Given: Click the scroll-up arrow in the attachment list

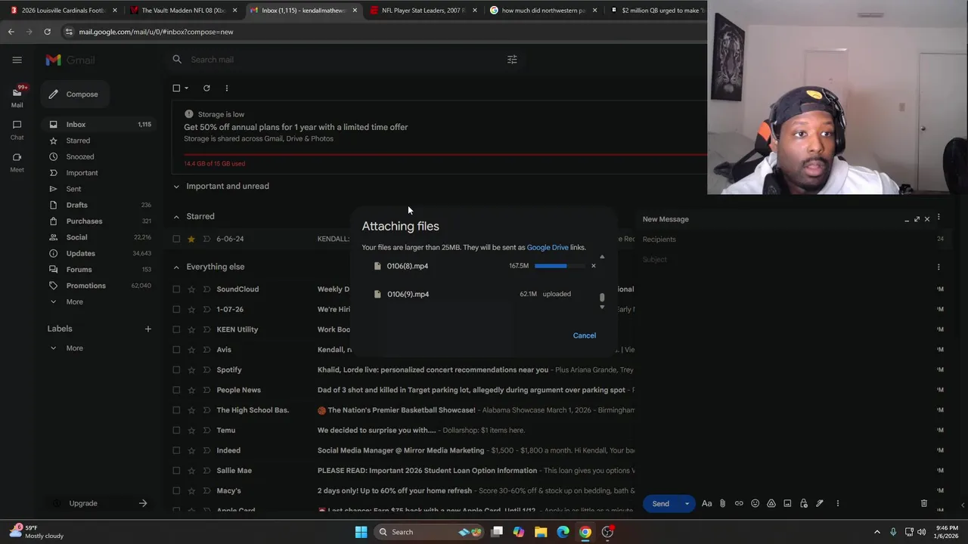Looking at the screenshot, I should pos(602,257).
